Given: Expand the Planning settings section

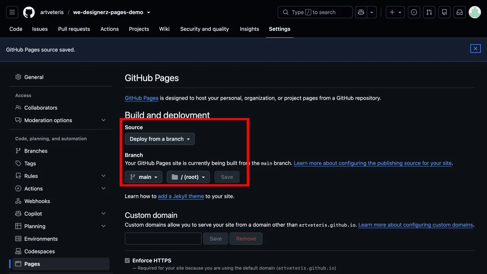Looking at the screenshot, I should pyautogui.click(x=61, y=226).
